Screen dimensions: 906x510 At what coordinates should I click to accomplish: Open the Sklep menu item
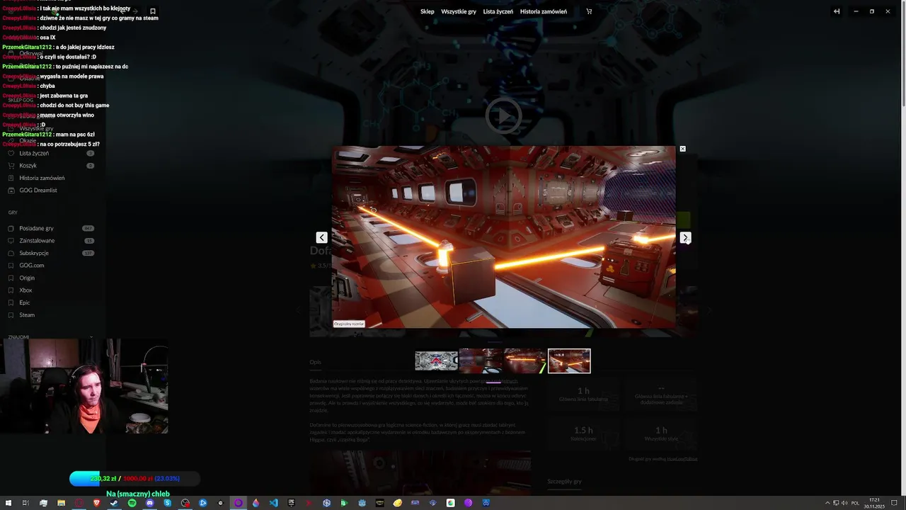(x=427, y=11)
